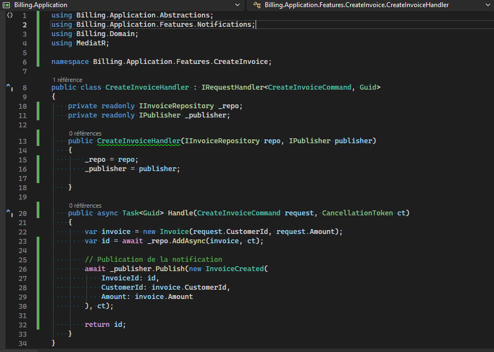Click line number 13 in the gutter
Screen dimensions: 494x352
click(x=22, y=141)
